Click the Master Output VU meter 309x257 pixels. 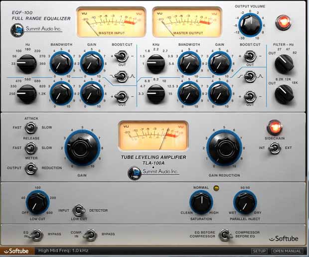click(x=186, y=22)
